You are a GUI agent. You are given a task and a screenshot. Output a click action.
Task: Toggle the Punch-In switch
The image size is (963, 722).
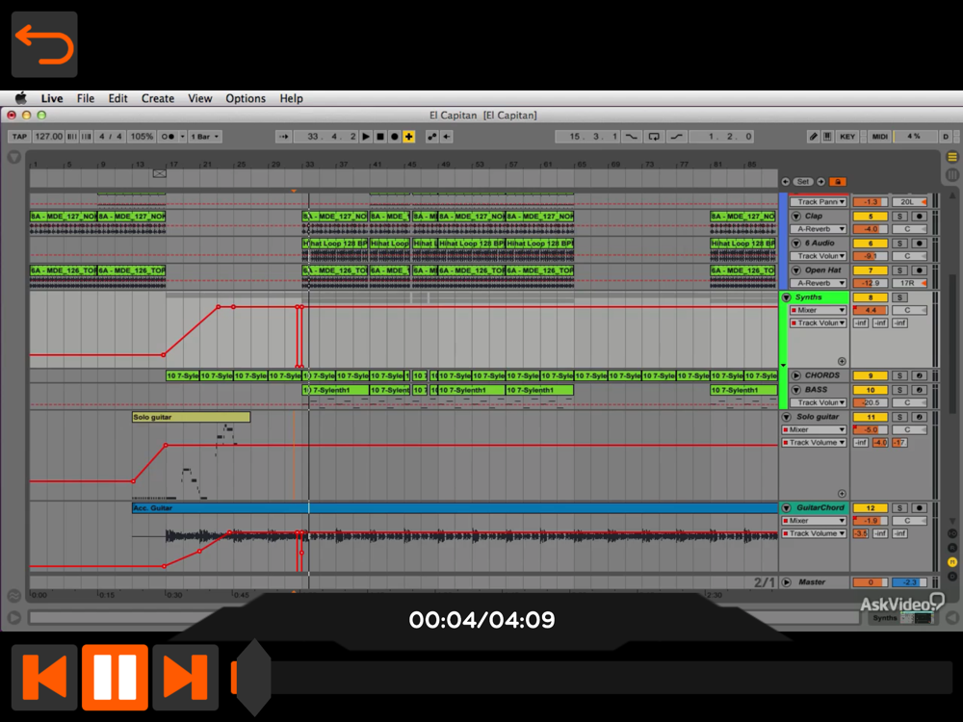632,137
